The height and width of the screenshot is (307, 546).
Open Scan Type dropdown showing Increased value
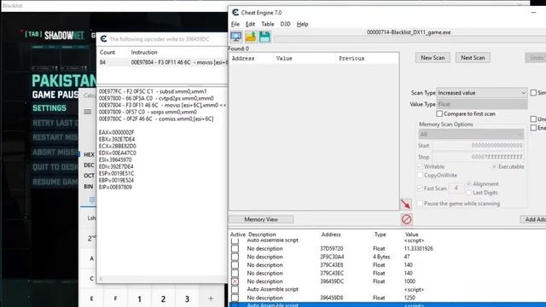tap(481, 93)
